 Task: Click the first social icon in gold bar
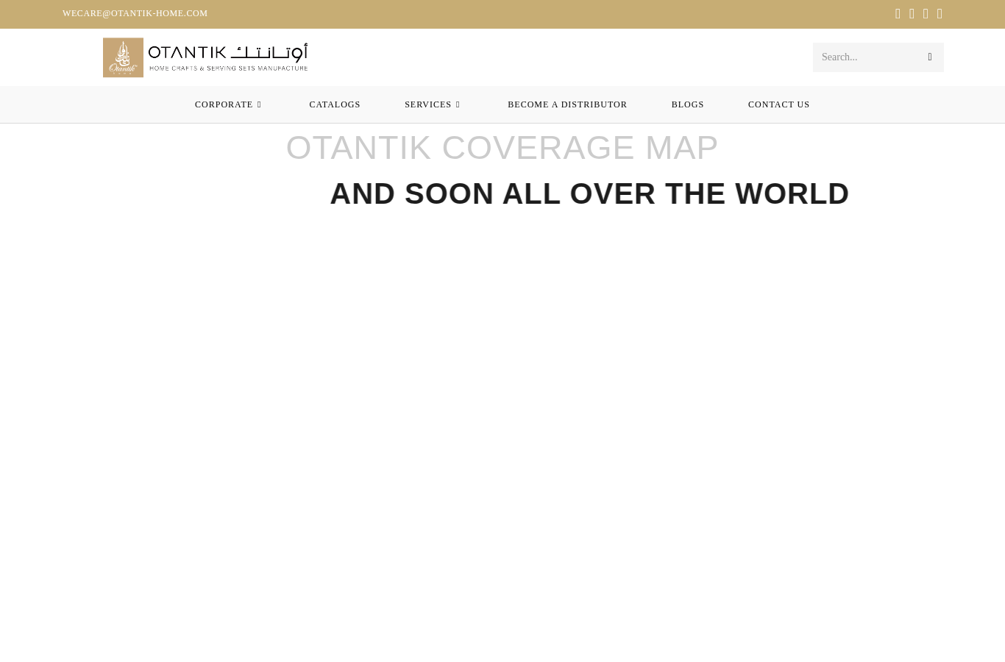coord(898,14)
